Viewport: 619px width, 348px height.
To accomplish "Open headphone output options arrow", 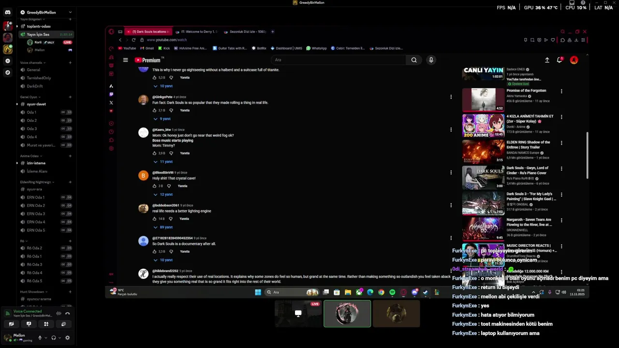I will 59,338.
